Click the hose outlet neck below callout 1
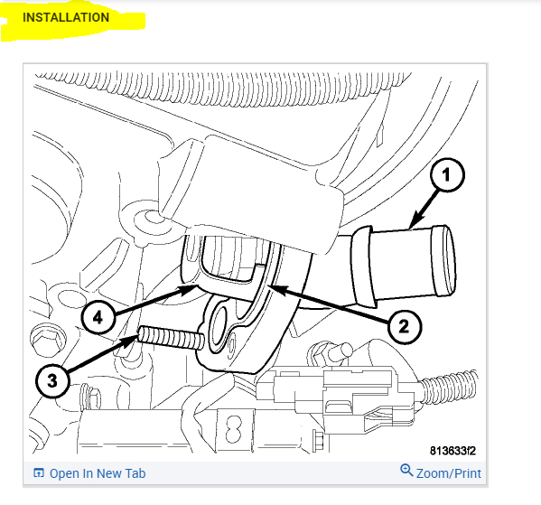Image resolution: width=541 pixels, height=505 pixels. click(x=405, y=263)
